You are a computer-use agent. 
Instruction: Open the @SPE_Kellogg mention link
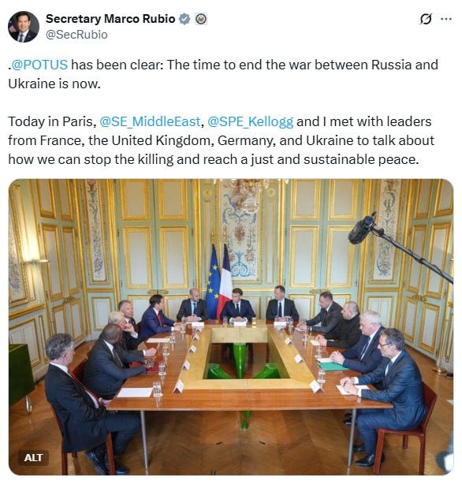pos(251,121)
